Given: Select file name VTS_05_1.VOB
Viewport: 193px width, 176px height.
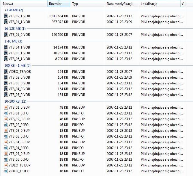Looking at the screenshot, I should tap(19, 59).
